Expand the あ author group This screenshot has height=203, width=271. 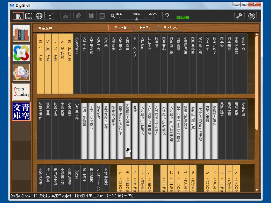tap(41, 63)
